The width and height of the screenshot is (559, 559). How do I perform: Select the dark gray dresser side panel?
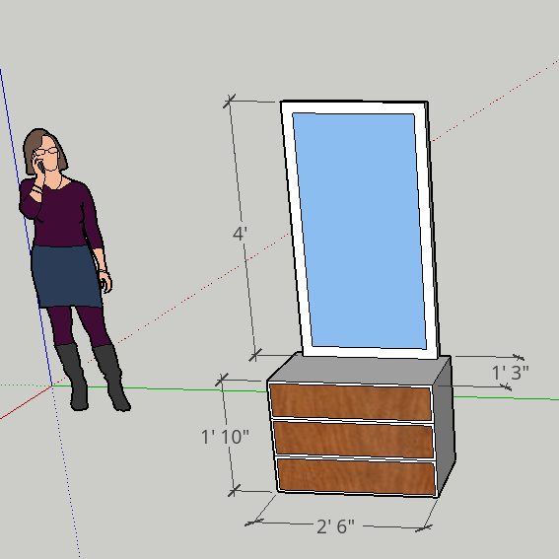pos(445,424)
